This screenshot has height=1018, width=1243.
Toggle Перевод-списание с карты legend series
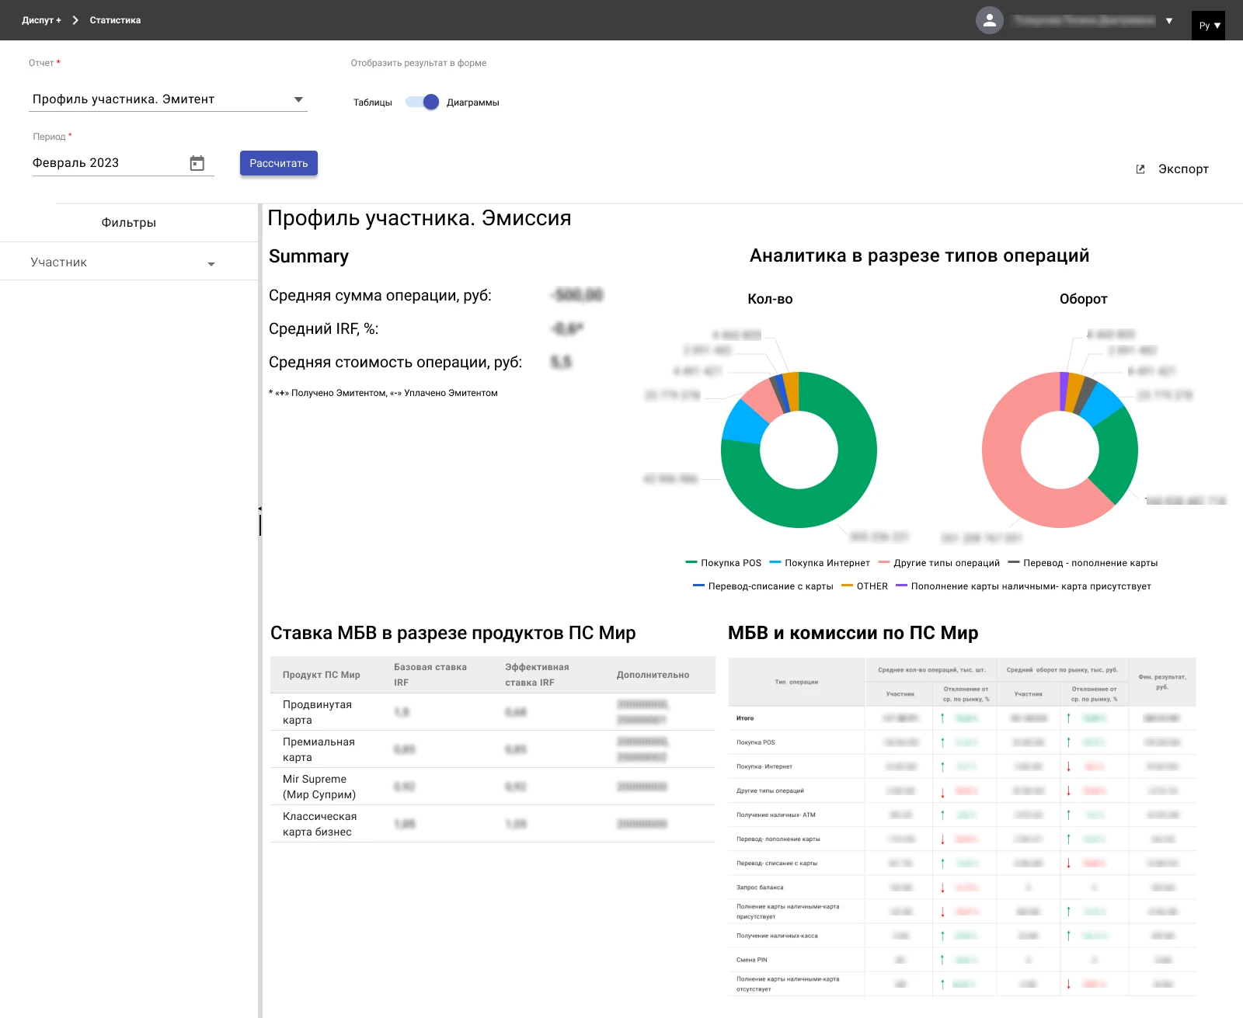pyautogui.click(x=770, y=586)
